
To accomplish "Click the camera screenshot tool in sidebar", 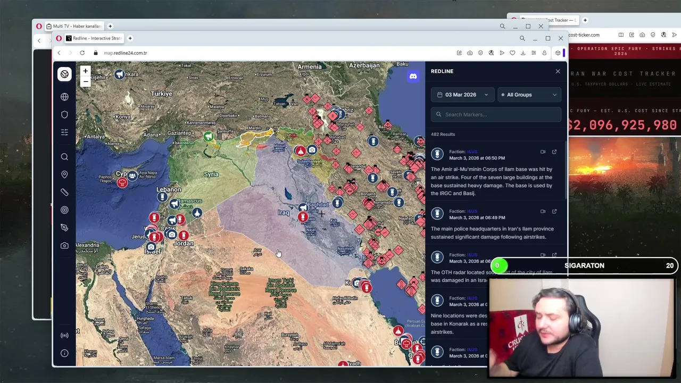I will tap(64, 246).
